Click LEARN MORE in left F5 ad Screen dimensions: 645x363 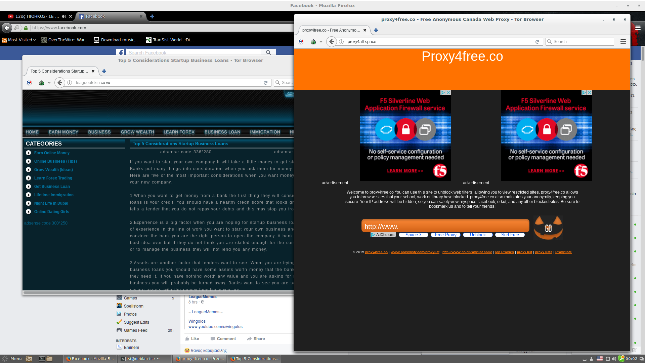[405, 171]
